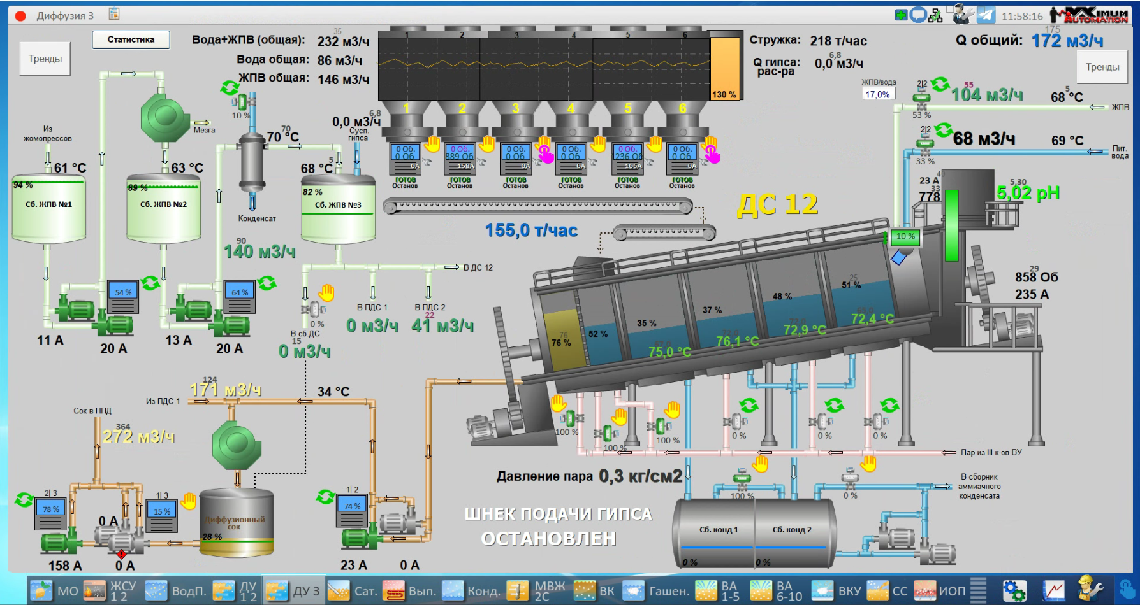The height and width of the screenshot is (605, 1140).
Task: Click the ЖПВ/вода 17,0% input field
Action: [x=877, y=94]
